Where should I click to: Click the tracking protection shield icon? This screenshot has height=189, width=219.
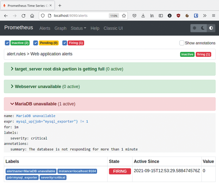pos(43,16)
